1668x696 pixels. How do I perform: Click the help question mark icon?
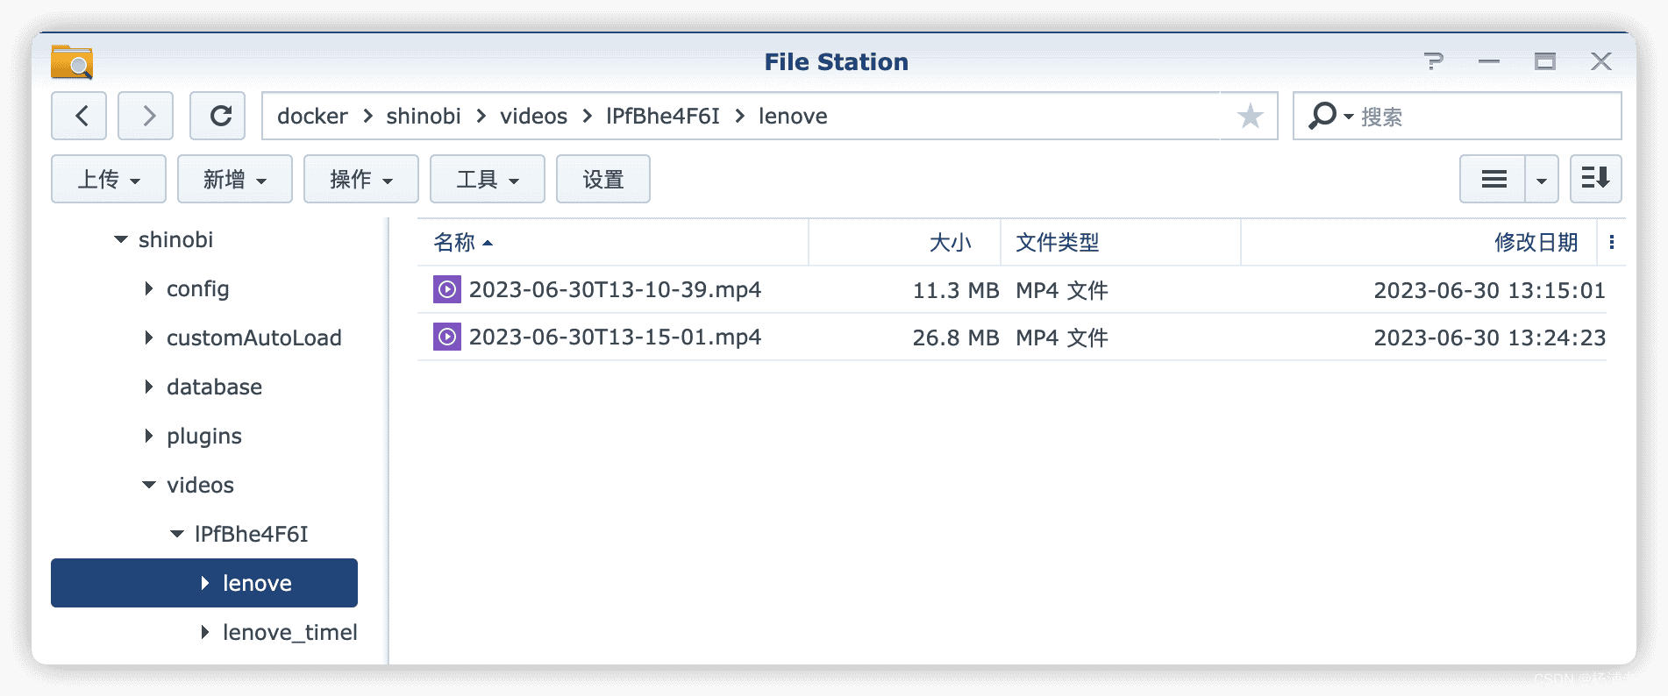coord(1434,61)
